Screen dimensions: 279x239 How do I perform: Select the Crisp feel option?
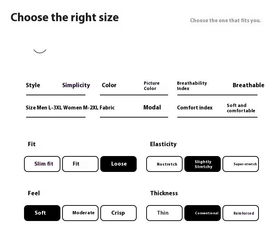[118, 213]
